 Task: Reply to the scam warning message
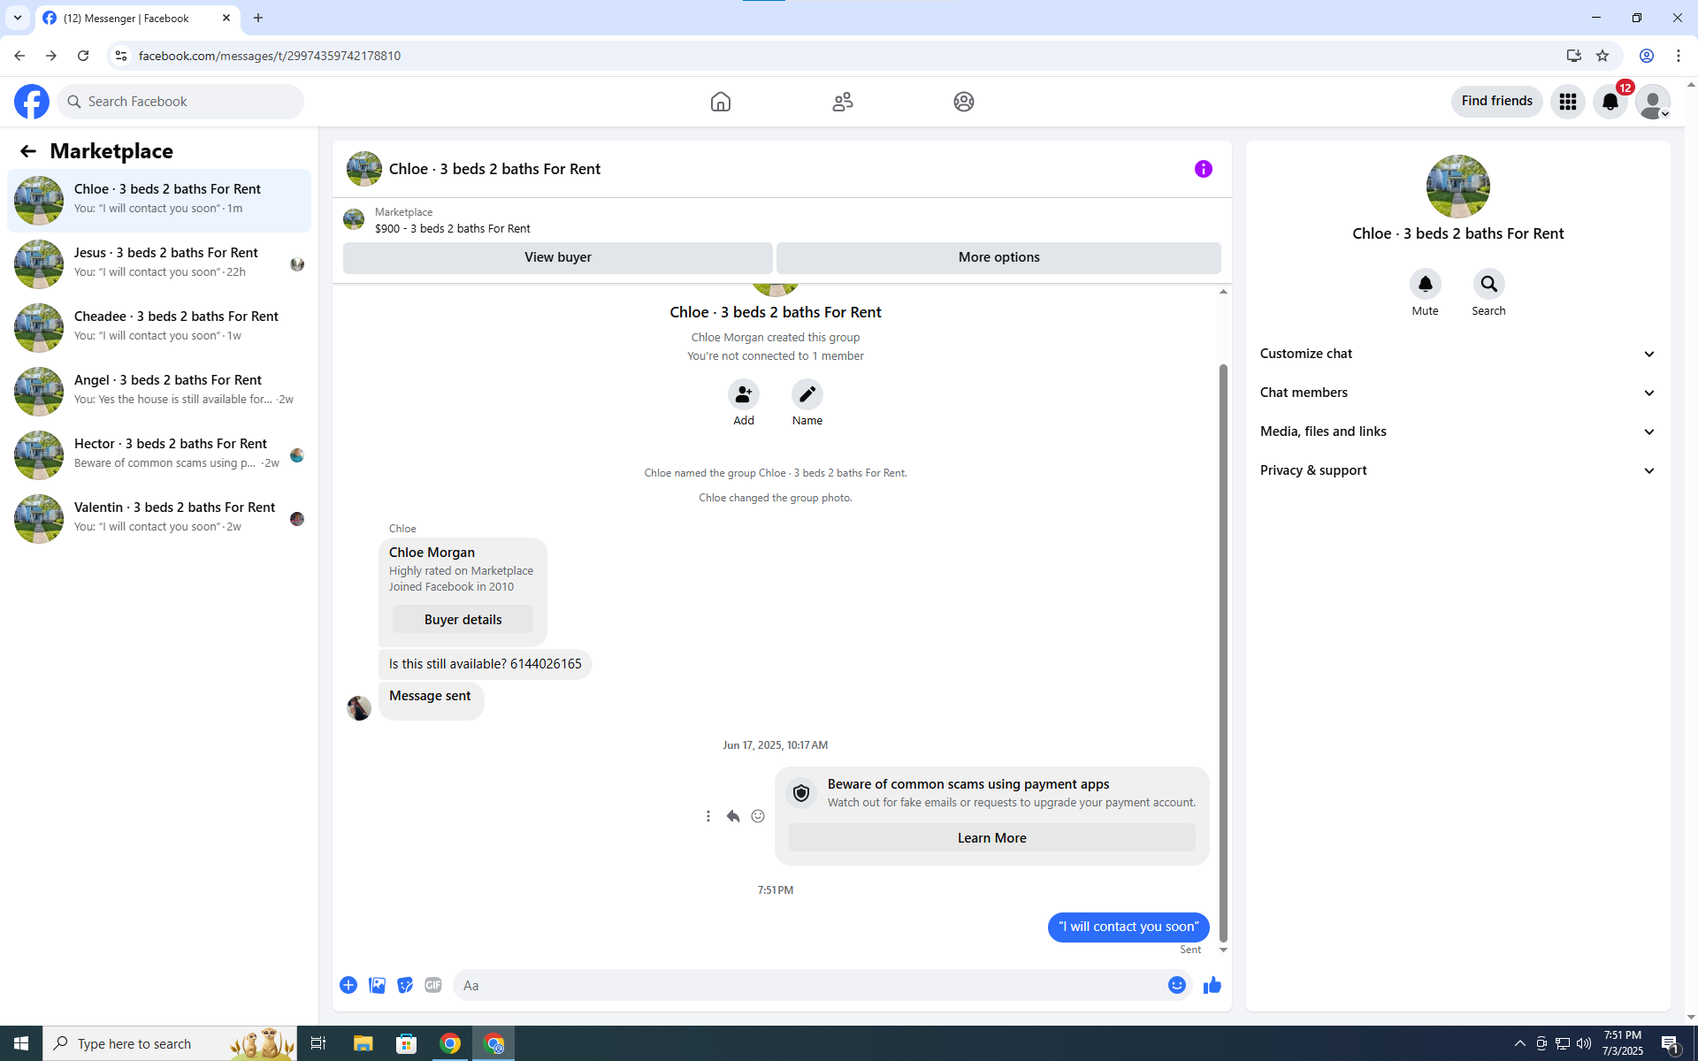click(x=732, y=816)
